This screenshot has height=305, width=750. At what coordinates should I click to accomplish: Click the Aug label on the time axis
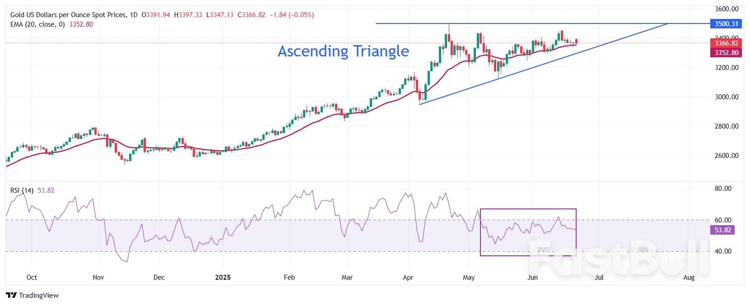(x=689, y=277)
